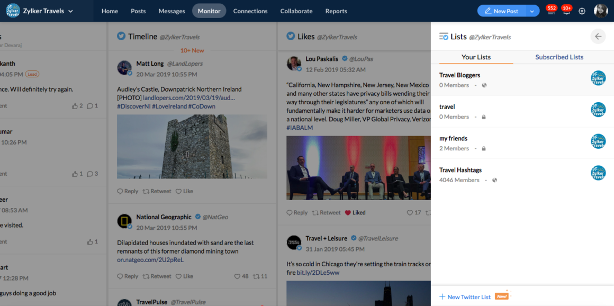Unlike the Lou Paskalis tweet
Viewport: 614px width, 306px height.
(x=355, y=213)
